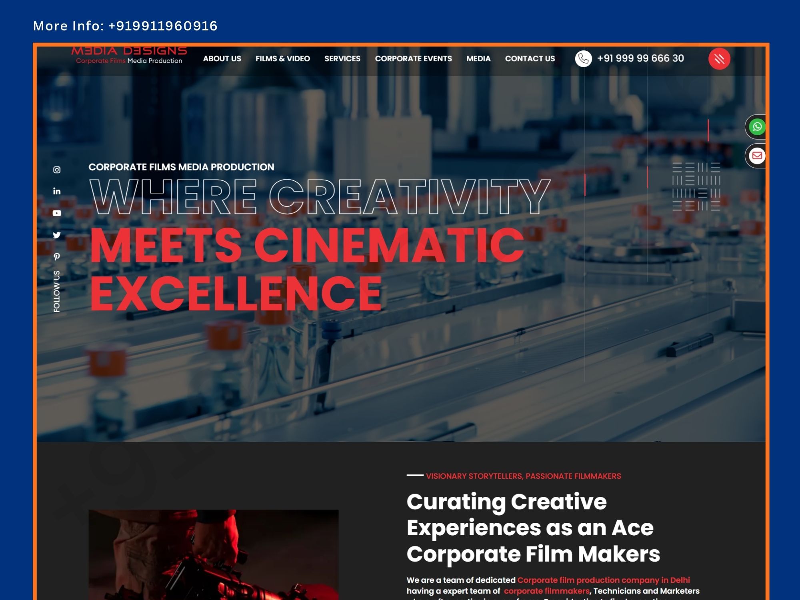Open the Pinterest social icon
This screenshot has height=600, width=800.
(x=57, y=256)
